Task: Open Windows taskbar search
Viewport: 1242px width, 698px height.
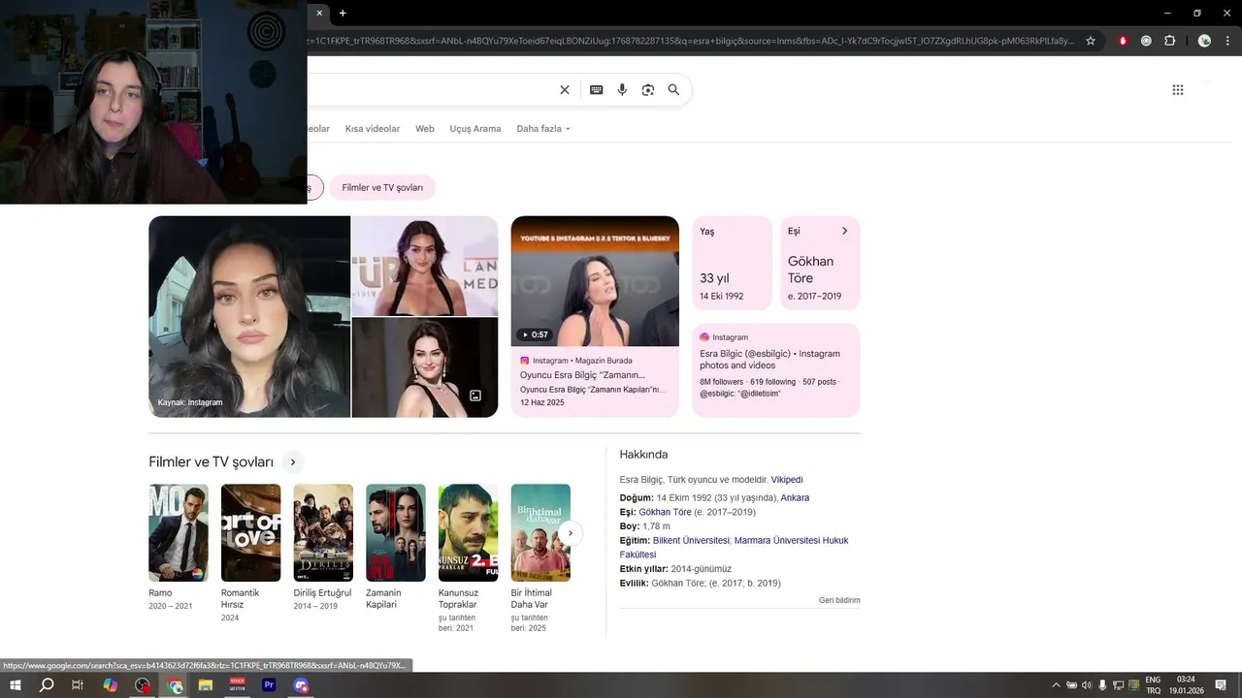Action: [x=47, y=685]
